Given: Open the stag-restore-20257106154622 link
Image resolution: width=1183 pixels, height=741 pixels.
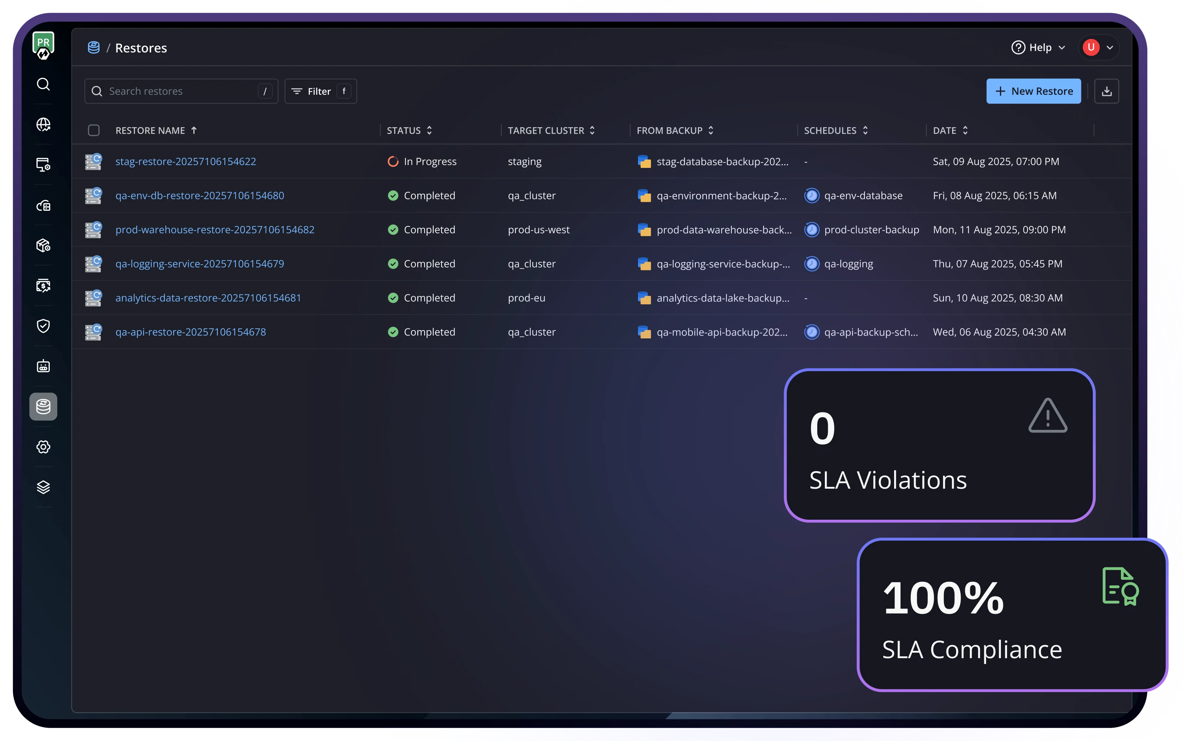Looking at the screenshot, I should 185,161.
